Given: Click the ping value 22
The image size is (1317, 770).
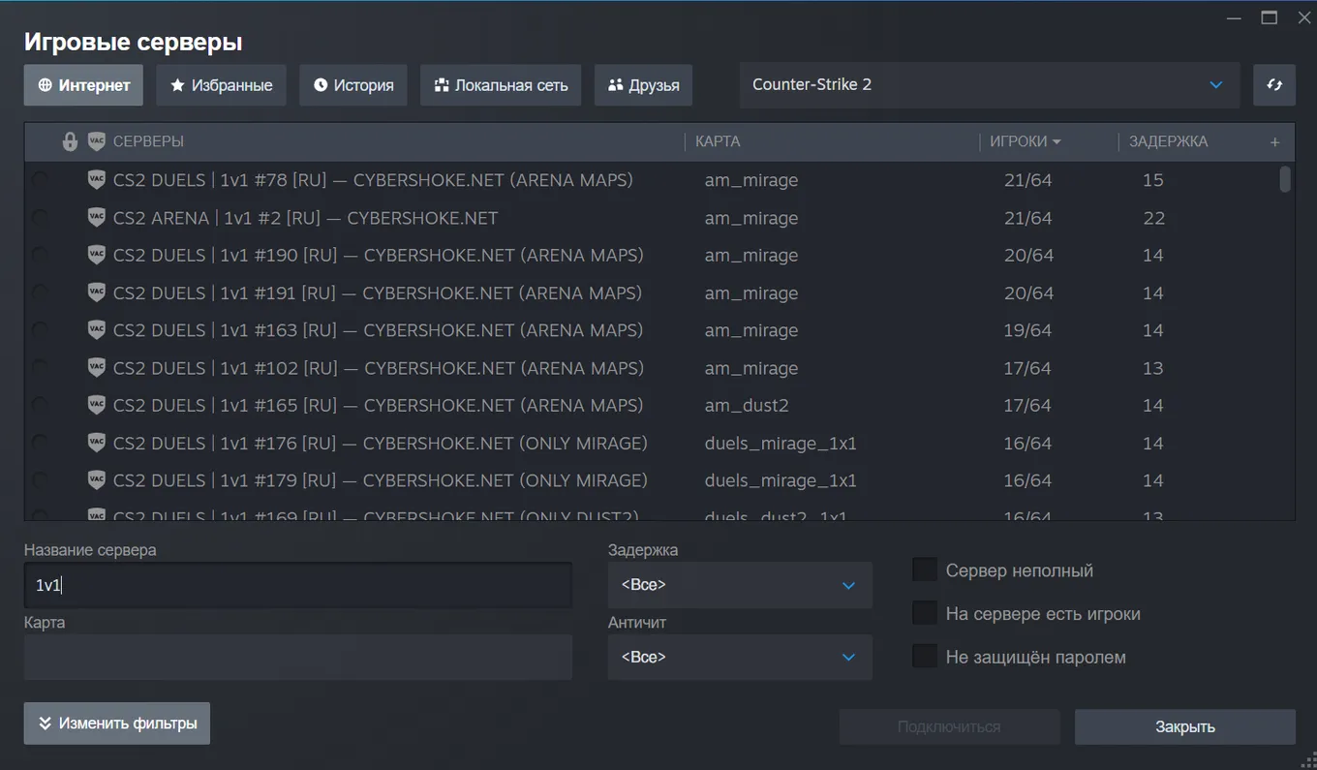Looking at the screenshot, I should pos(1153,217).
